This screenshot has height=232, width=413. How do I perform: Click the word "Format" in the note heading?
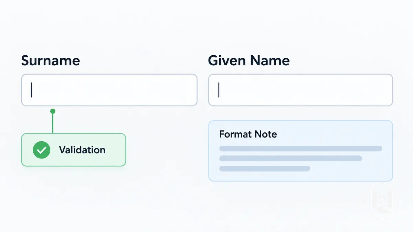click(234, 134)
